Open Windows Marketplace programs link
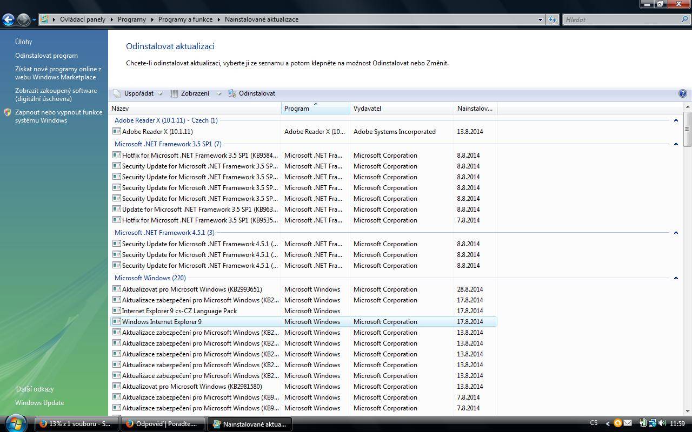The image size is (692, 432). click(58, 73)
